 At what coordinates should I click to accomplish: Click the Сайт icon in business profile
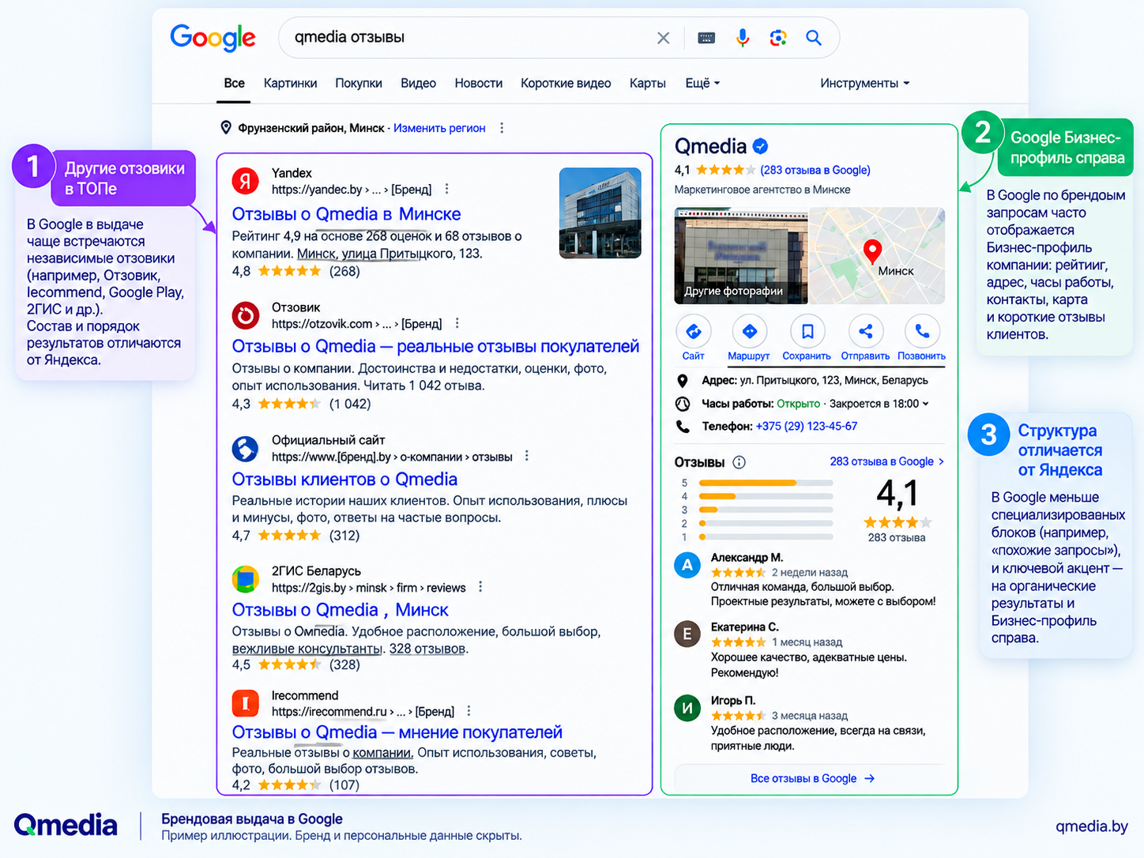[694, 331]
